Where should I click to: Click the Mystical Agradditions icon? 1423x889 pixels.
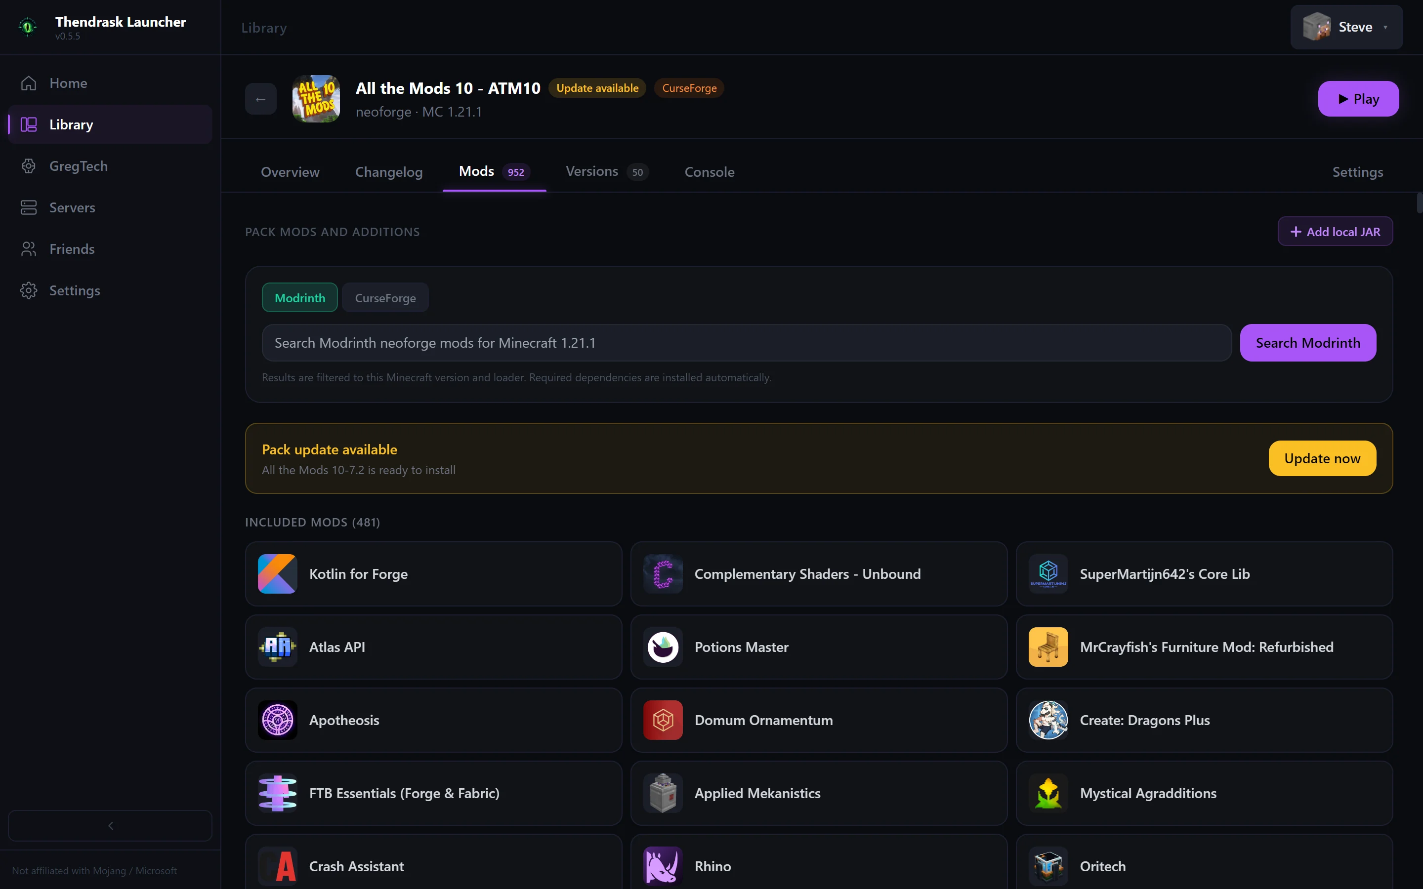pyautogui.click(x=1048, y=793)
